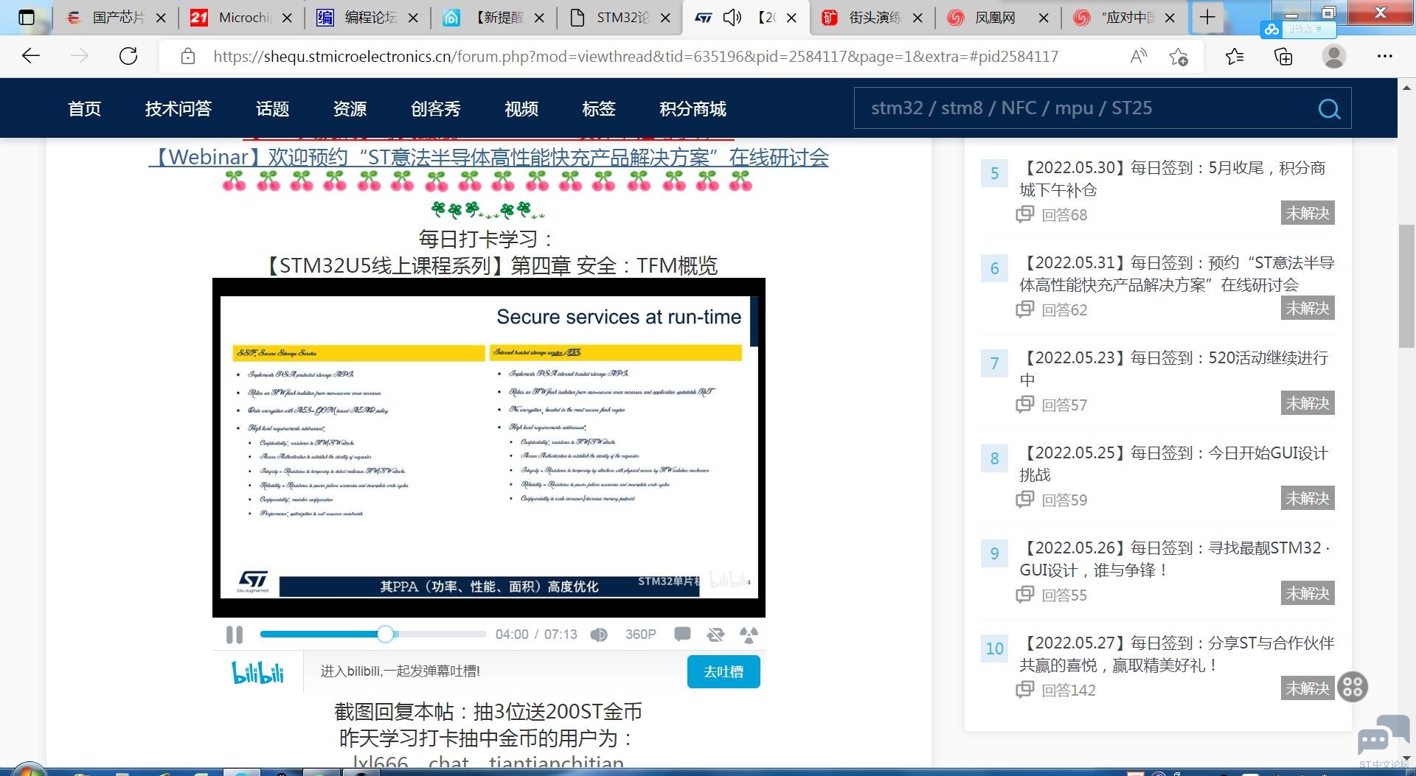Open the 360P quality selector
The image size is (1416, 776).
640,635
